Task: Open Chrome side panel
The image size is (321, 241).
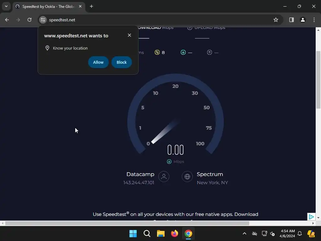Action: (x=292, y=20)
